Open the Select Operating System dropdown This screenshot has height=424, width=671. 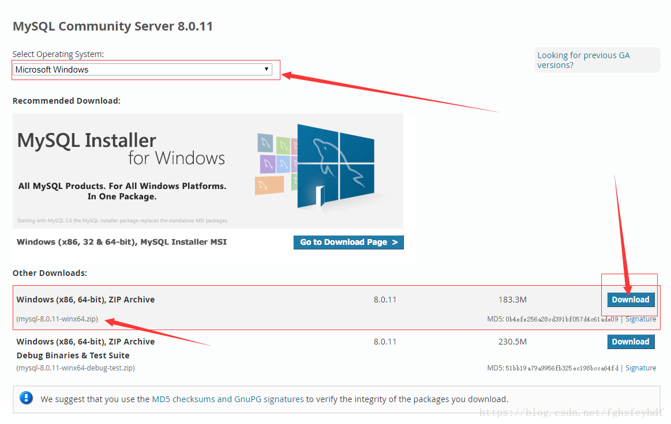click(x=143, y=70)
